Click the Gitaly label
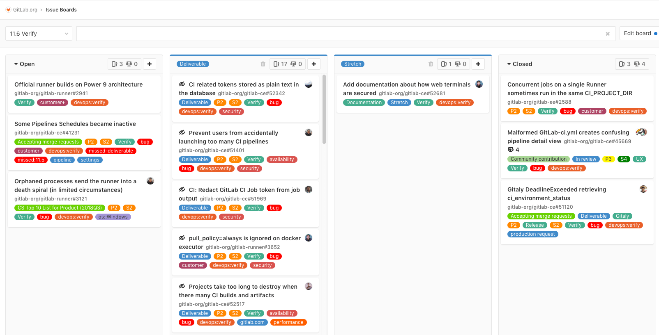This screenshot has height=335, width=659. point(622,216)
